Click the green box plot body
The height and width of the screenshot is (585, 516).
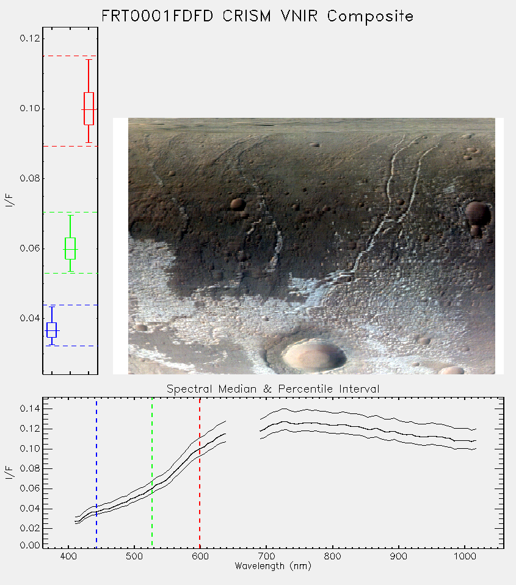click(x=70, y=249)
